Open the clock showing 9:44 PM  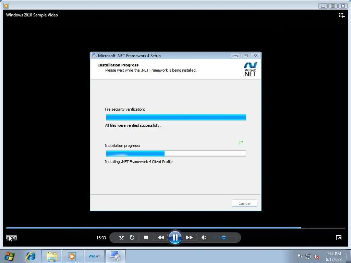[334, 256]
